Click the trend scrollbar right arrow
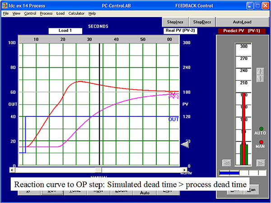Screen dimensions: 271x203 pos(185,170)
